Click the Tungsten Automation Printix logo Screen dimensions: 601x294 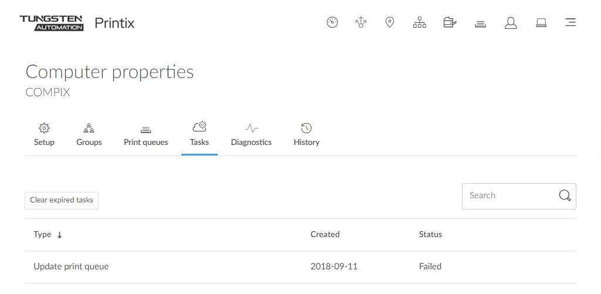(77, 23)
